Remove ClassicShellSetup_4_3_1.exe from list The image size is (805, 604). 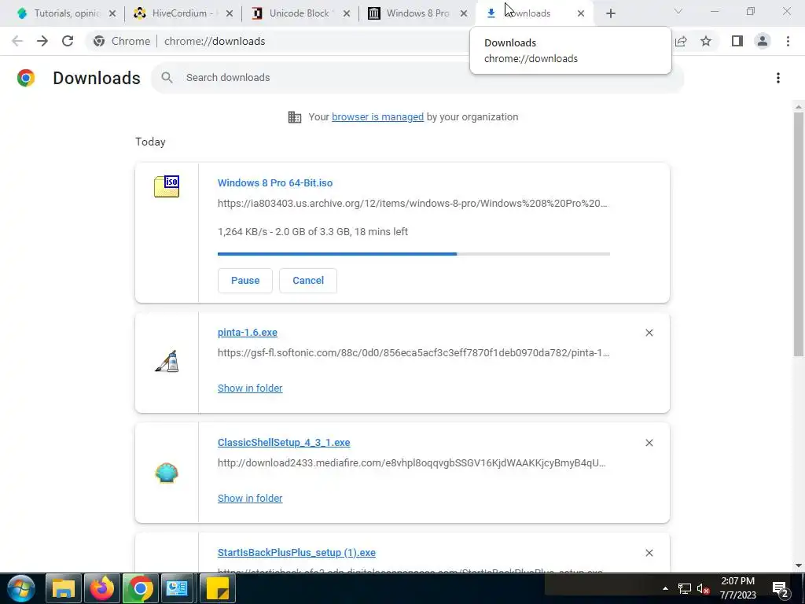649,443
